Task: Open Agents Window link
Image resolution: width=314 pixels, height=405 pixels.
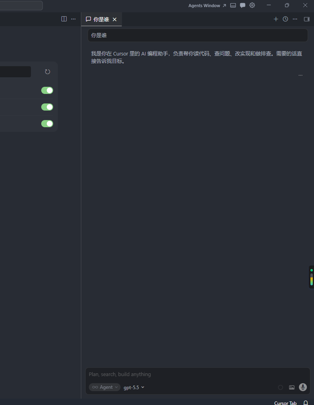Action: click(x=207, y=6)
